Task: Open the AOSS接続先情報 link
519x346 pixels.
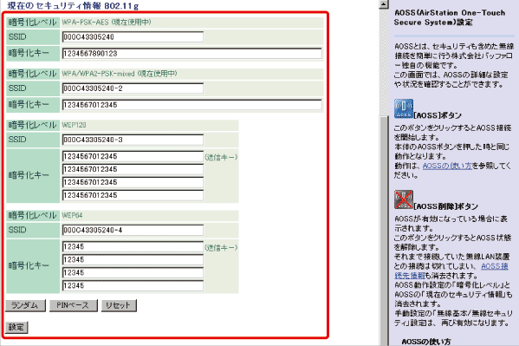Action: point(451,271)
